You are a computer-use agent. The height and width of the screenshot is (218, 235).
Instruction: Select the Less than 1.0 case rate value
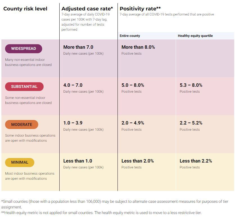point(78,161)
